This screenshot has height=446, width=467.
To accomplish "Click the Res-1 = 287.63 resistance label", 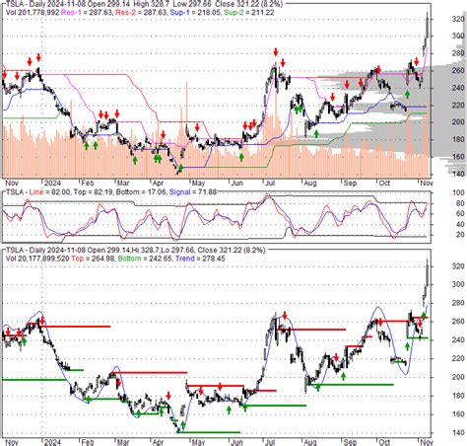I will [x=87, y=12].
